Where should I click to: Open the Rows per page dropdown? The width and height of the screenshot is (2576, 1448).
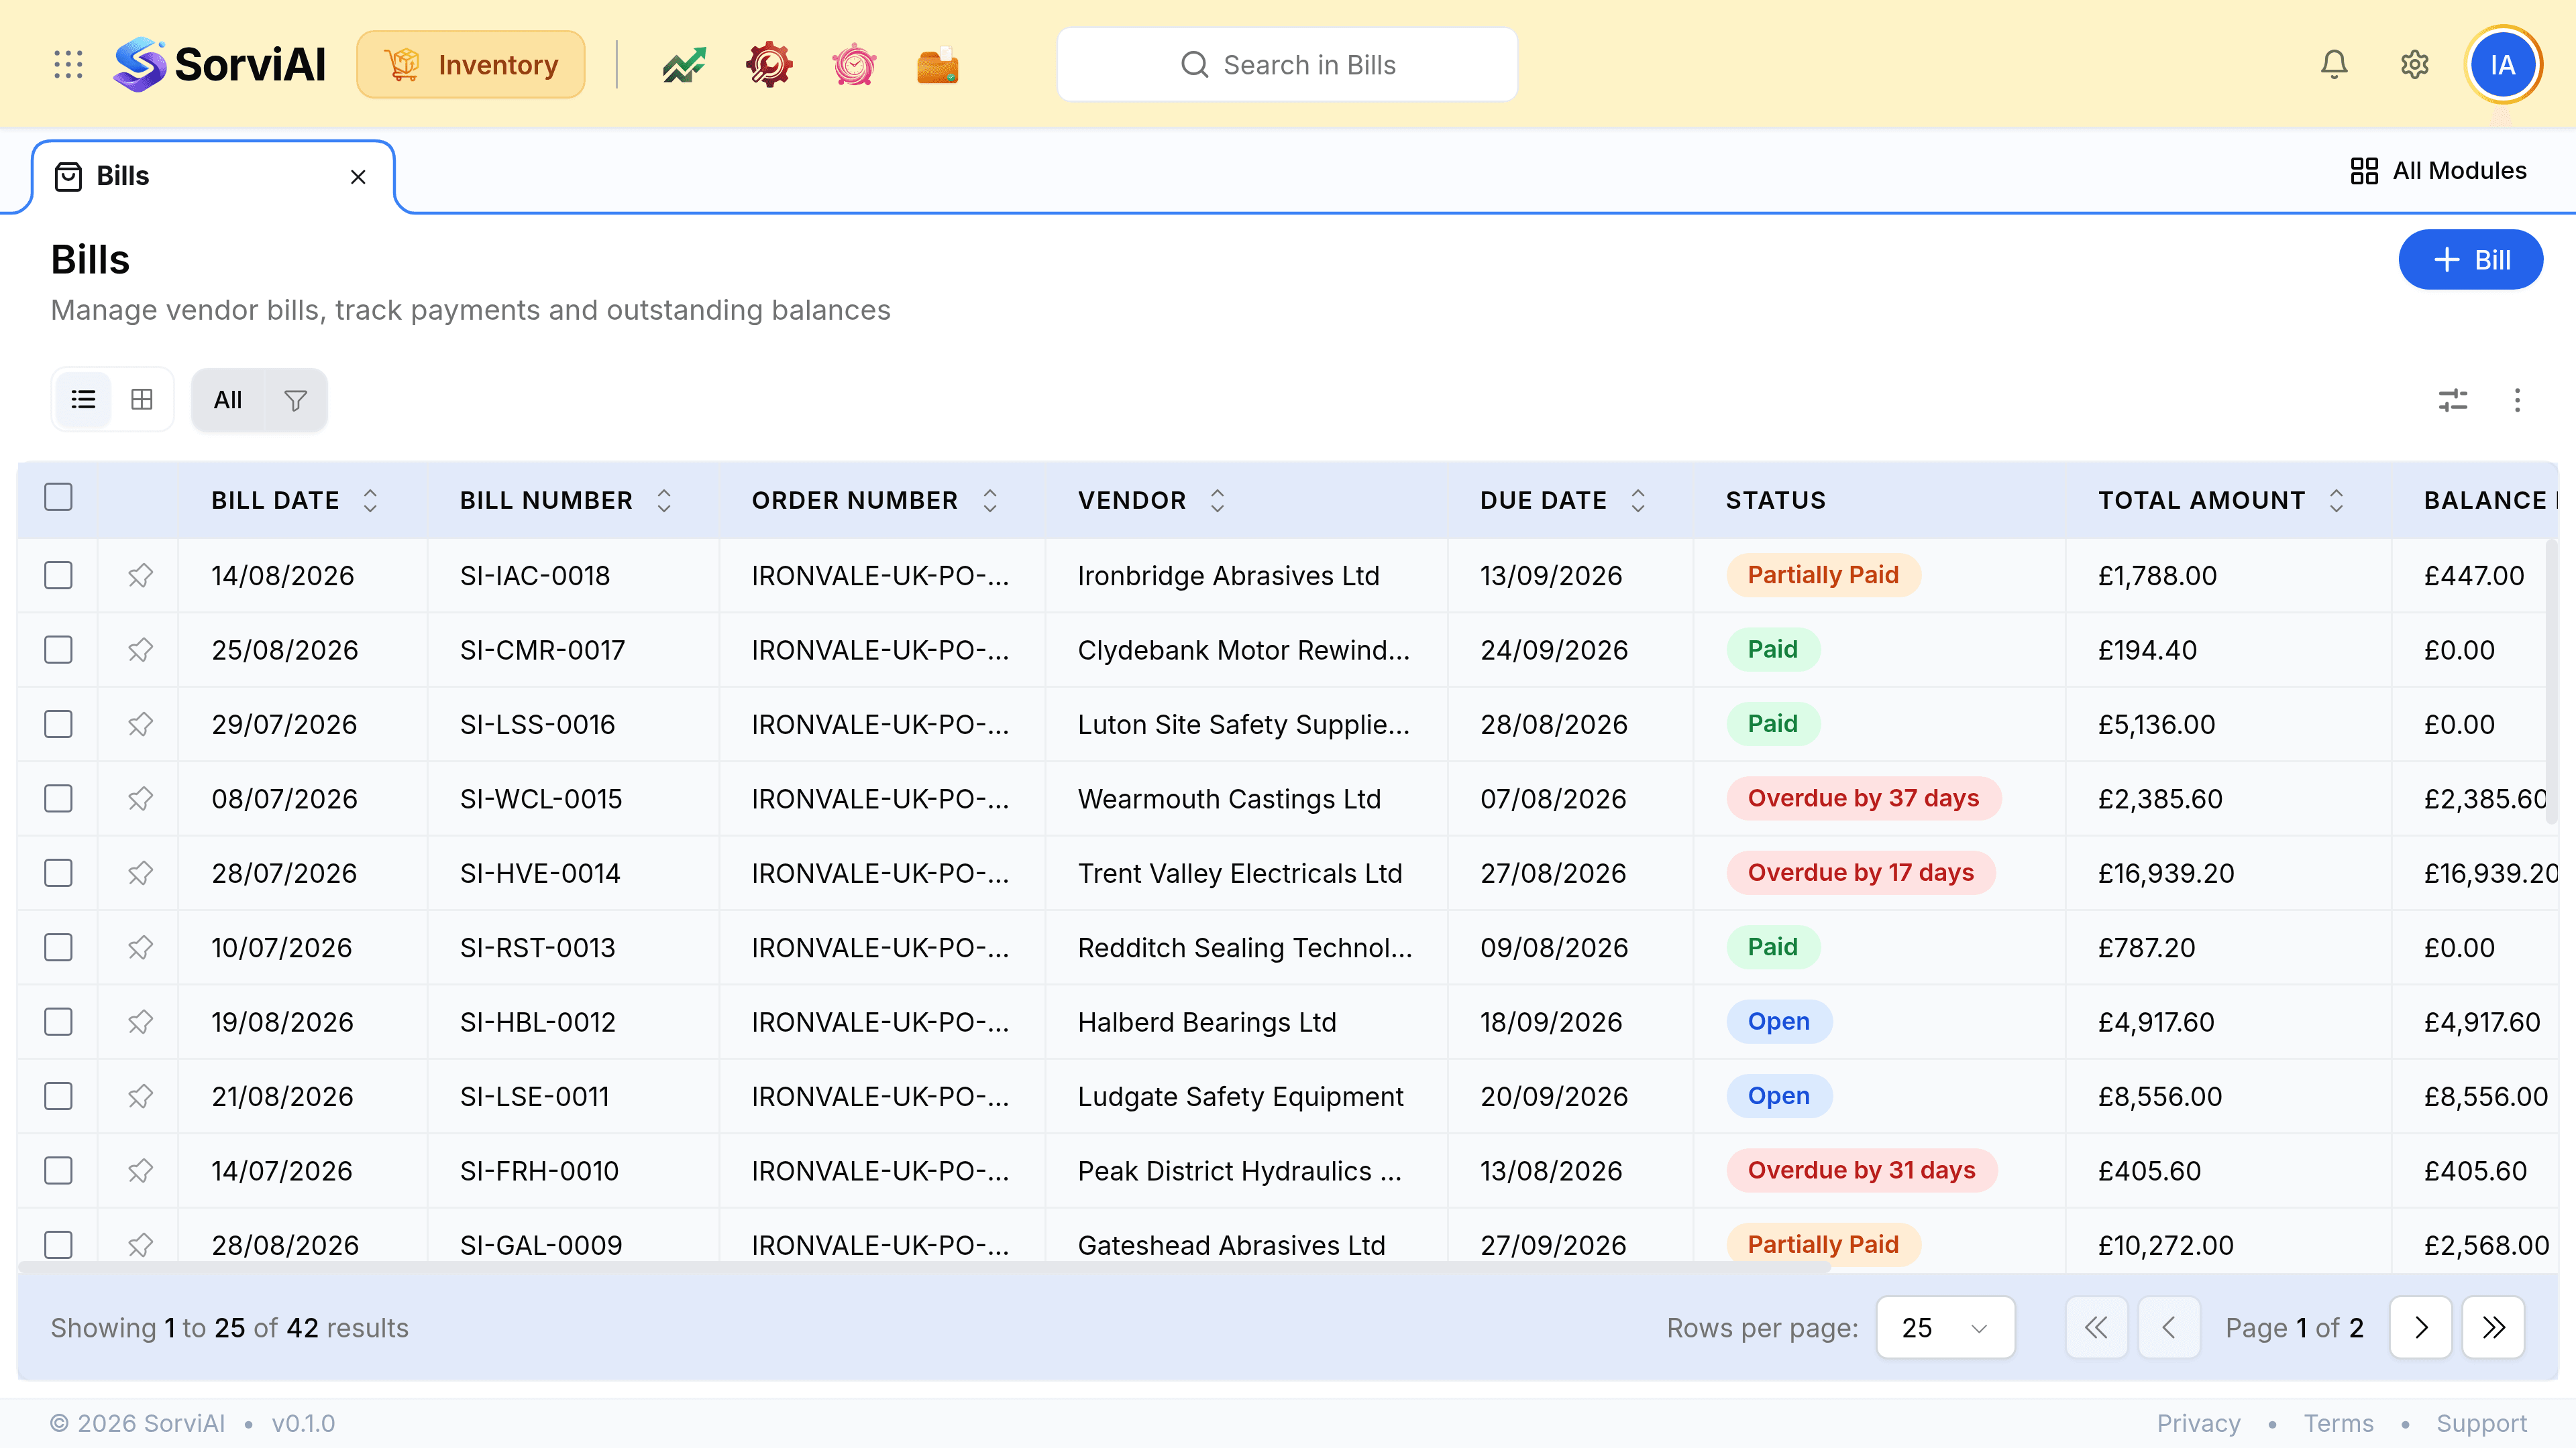click(1945, 1327)
